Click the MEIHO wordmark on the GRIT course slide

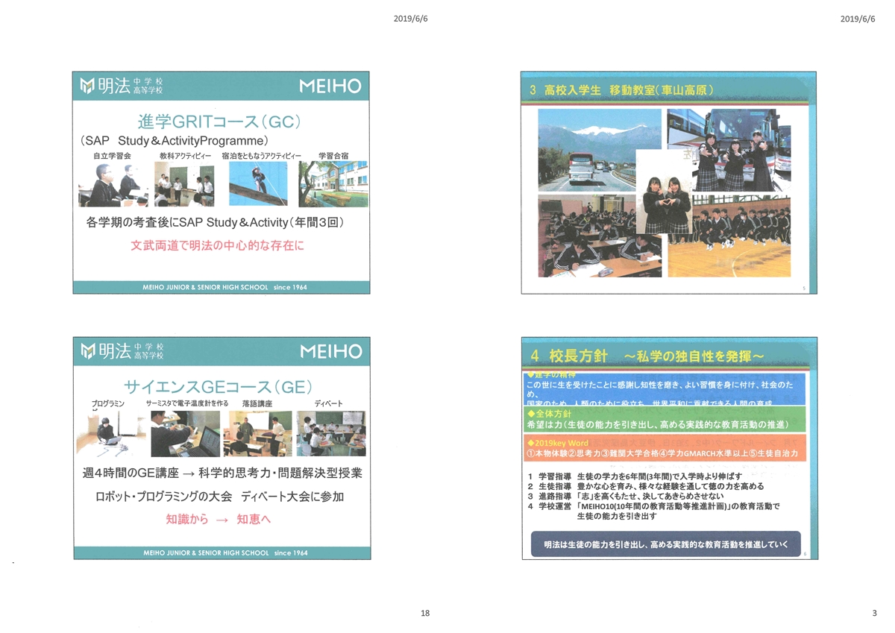[330, 86]
